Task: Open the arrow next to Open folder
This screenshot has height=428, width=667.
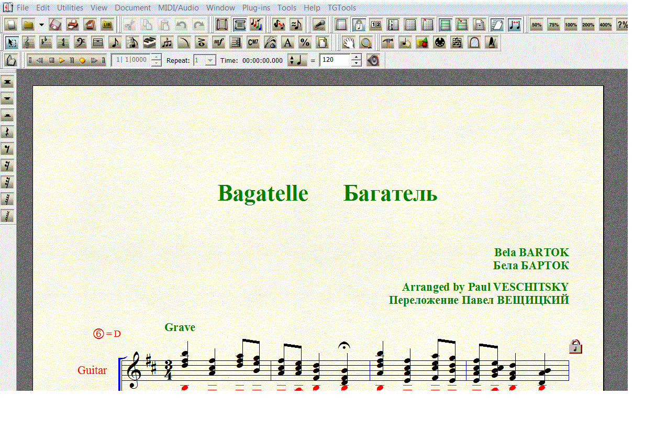Action: [41, 25]
